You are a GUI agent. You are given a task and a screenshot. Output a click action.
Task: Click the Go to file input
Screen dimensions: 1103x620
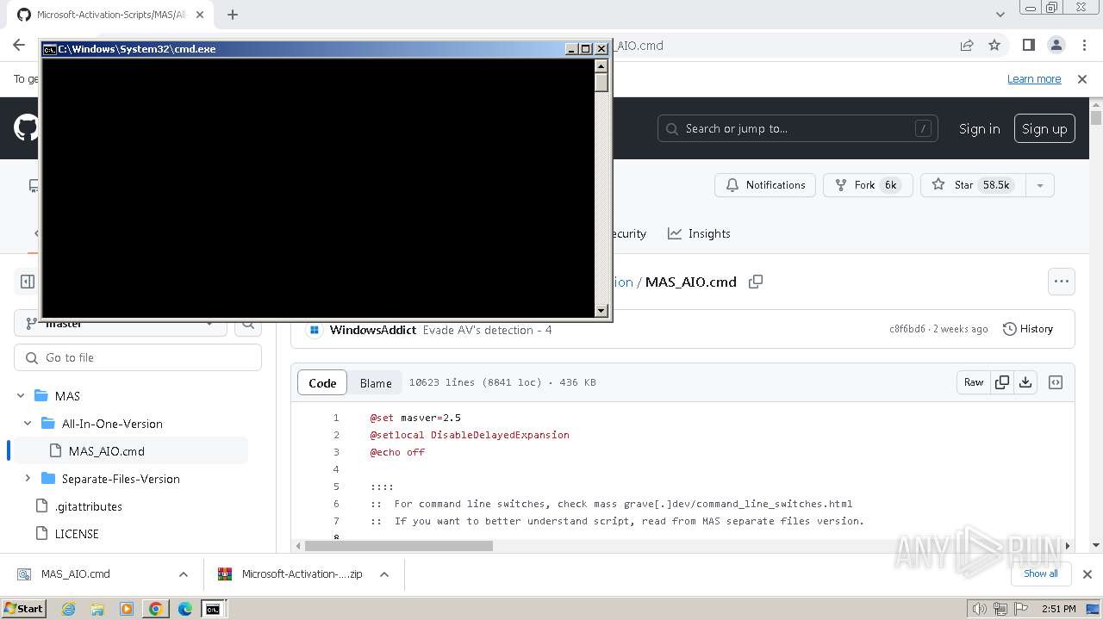click(138, 357)
